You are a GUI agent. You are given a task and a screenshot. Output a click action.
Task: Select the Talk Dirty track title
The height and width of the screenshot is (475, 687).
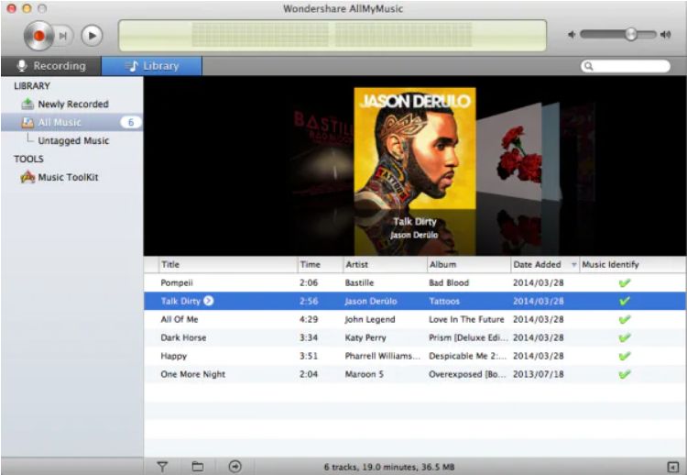point(180,302)
